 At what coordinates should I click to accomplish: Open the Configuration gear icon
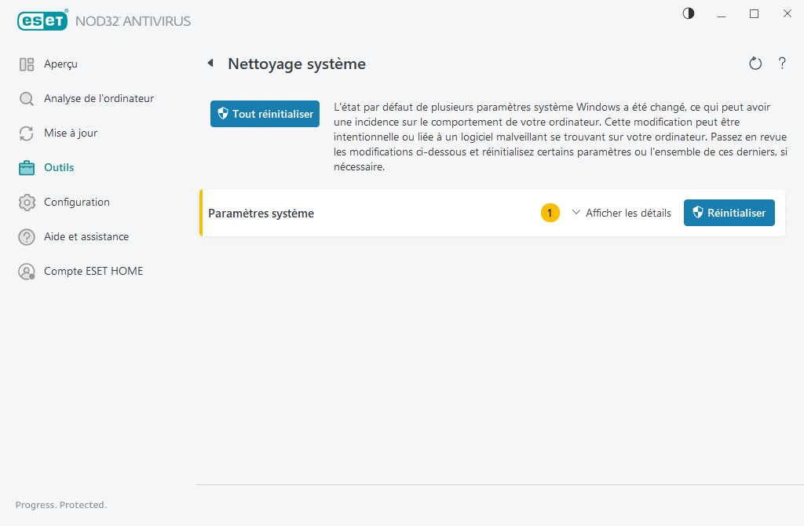click(26, 202)
